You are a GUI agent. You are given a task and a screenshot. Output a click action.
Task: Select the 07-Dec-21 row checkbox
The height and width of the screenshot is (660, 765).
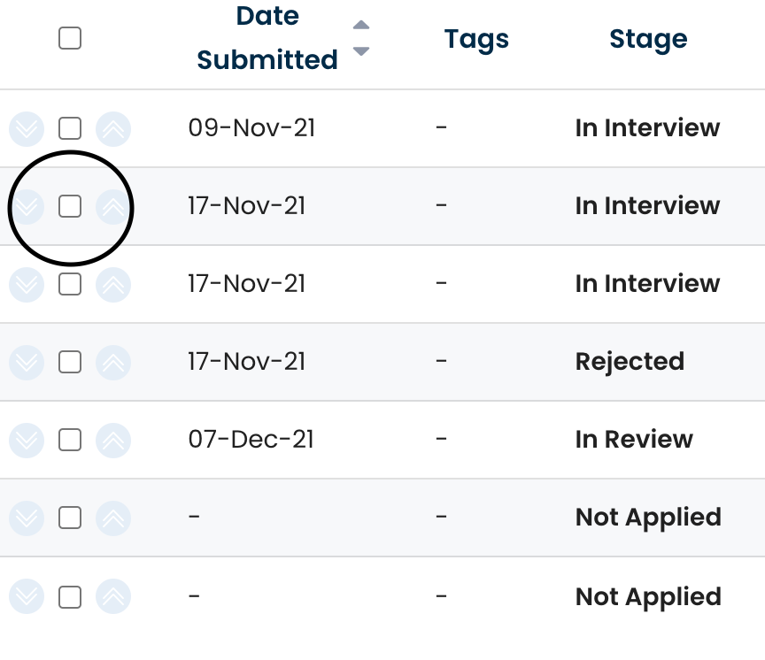[70, 441]
